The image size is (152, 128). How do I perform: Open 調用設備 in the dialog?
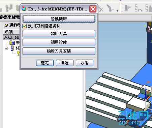click(x=59, y=42)
